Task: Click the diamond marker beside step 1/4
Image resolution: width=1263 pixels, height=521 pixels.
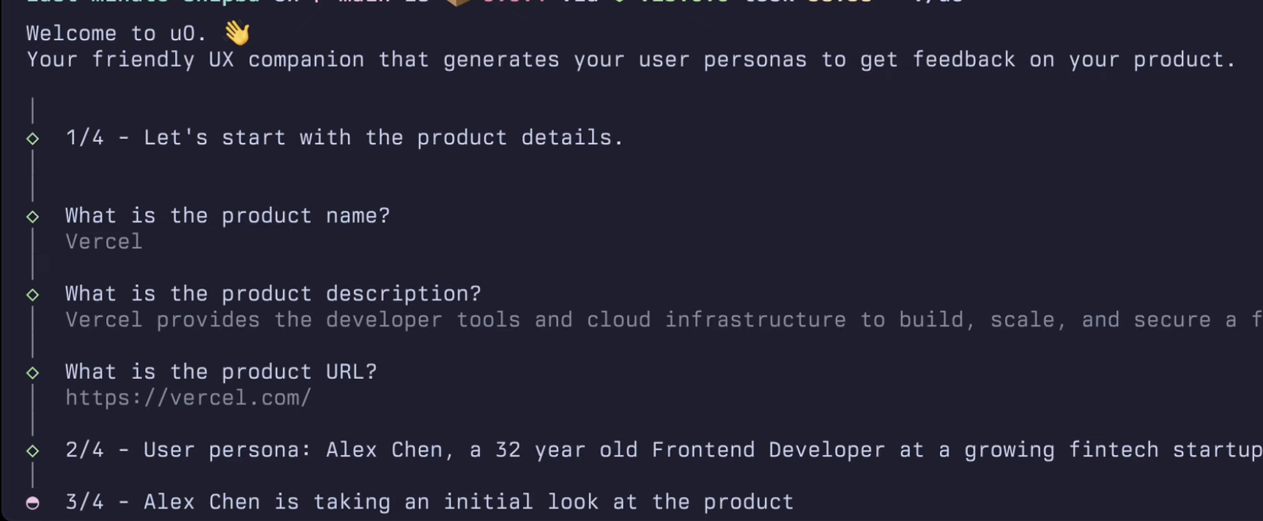Action: [x=33, y=138]
